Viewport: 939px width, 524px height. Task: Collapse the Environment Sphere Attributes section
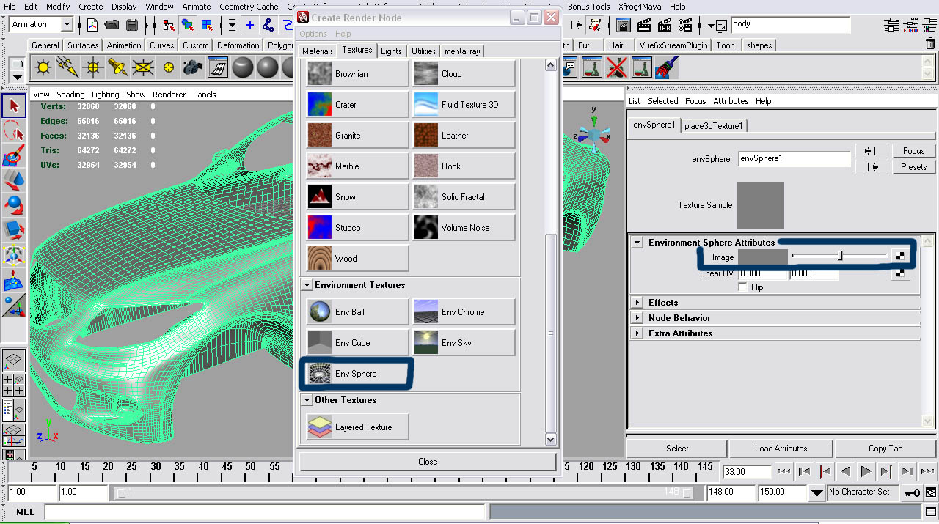(x=637, y=243)
